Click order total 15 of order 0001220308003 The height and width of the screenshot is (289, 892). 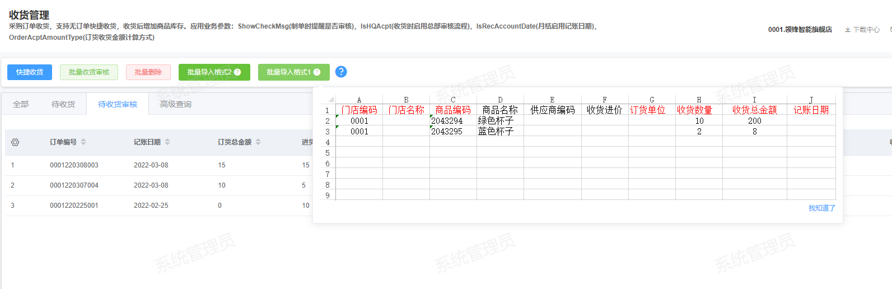(x=222, y=165)
